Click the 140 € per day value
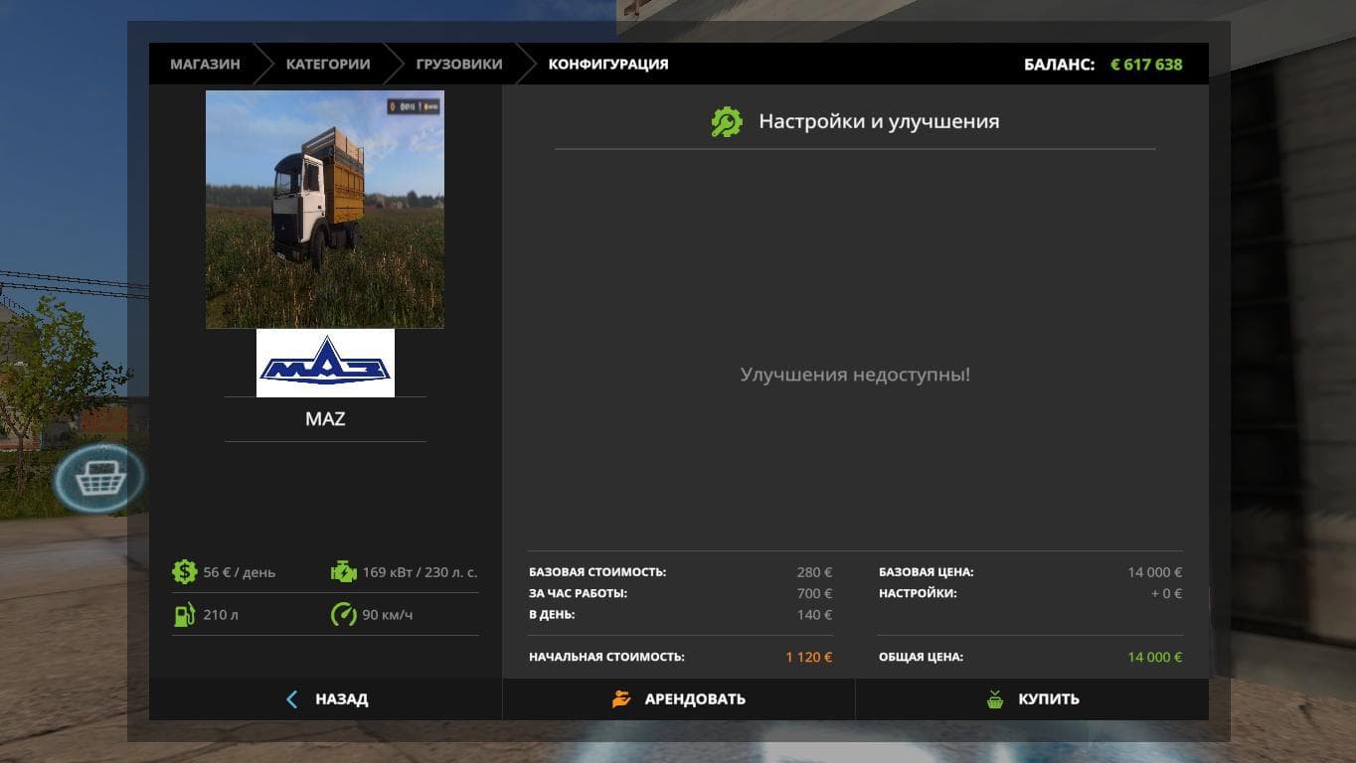The height and width of the screenshot is (763, 1356). coord(814,615)
